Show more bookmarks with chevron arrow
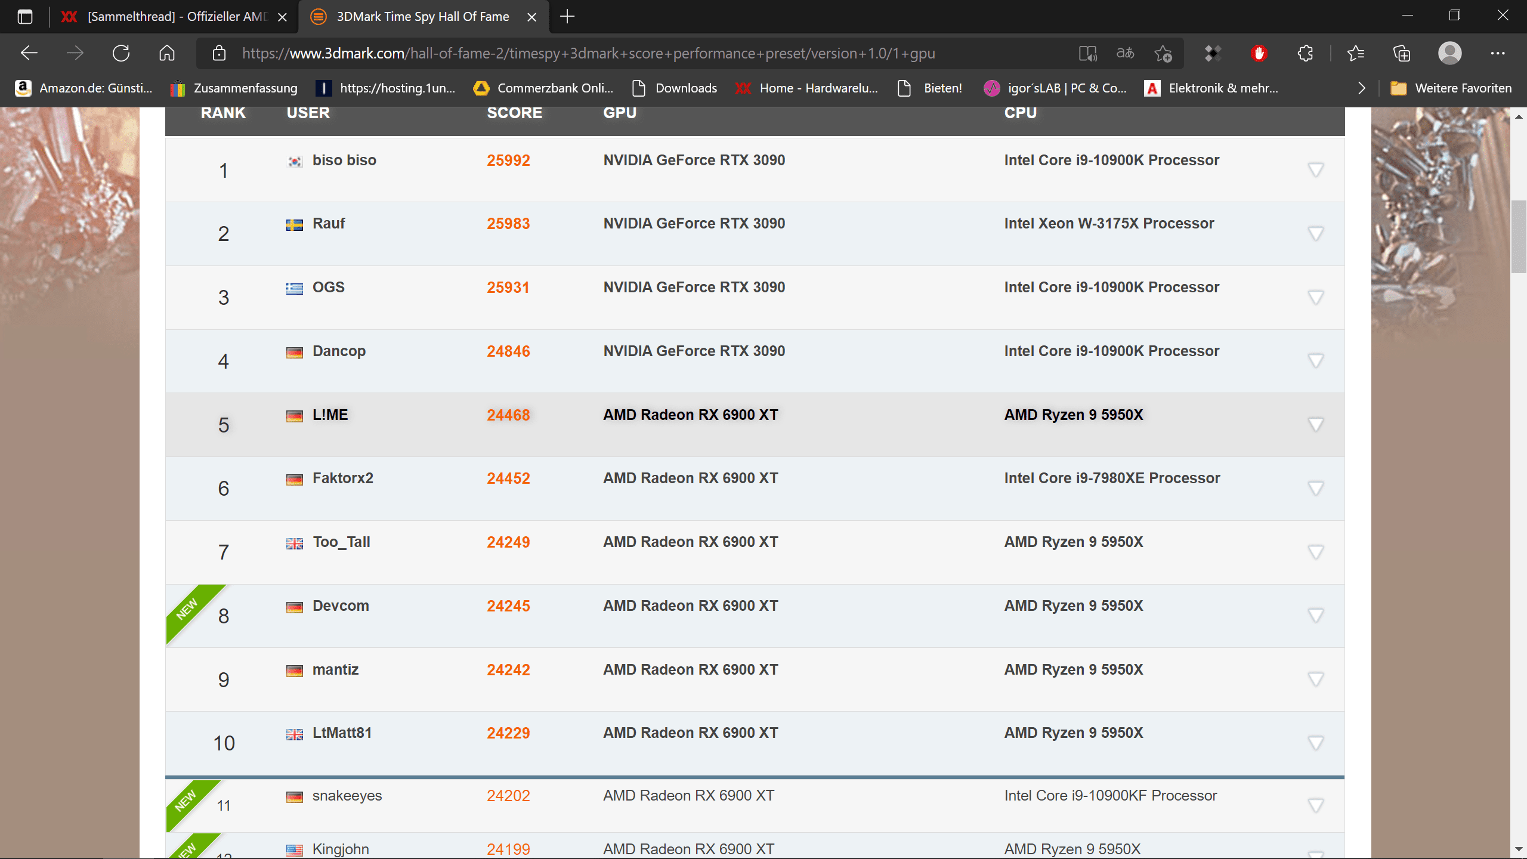Image resolution: width=1527 pixels, height=859 pixels. click(1361, 88)
